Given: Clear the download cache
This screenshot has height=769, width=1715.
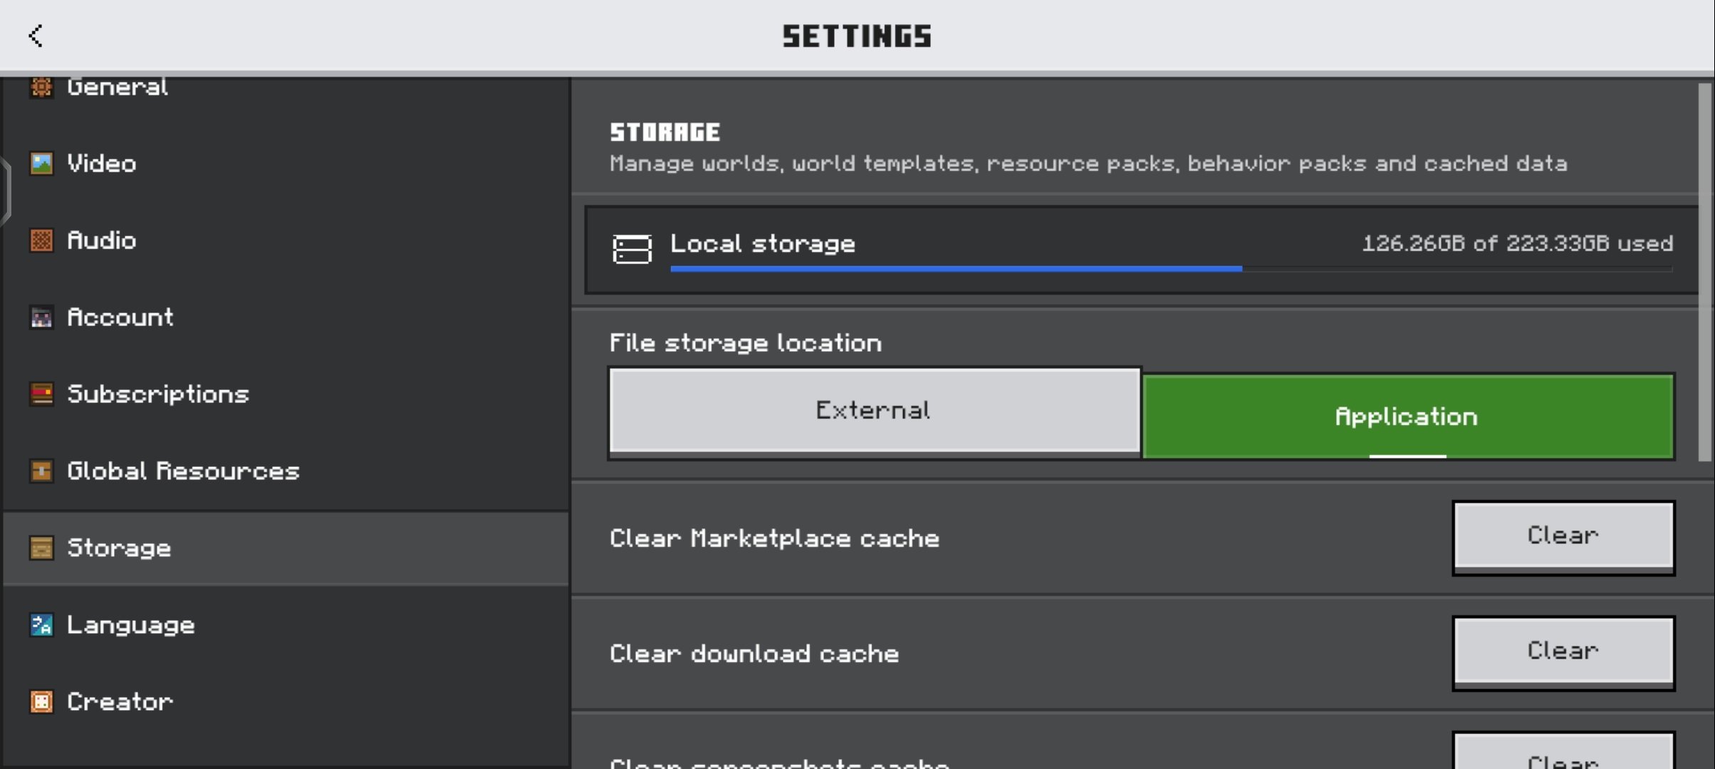Looking at the screenshot, I should pyautogui.click(x=1563, y=653).
